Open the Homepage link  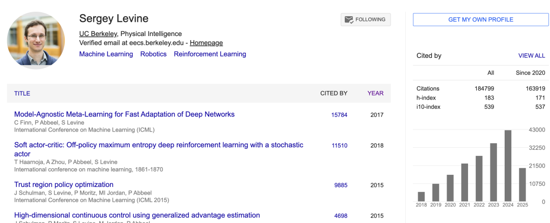point(206,43)
